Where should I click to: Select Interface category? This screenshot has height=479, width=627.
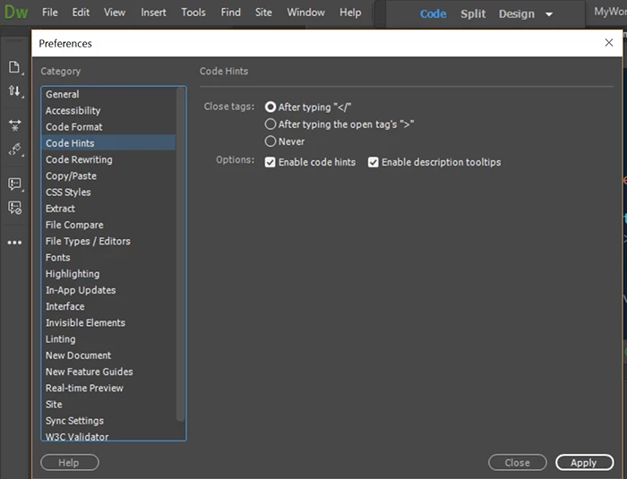coord(108,307)
